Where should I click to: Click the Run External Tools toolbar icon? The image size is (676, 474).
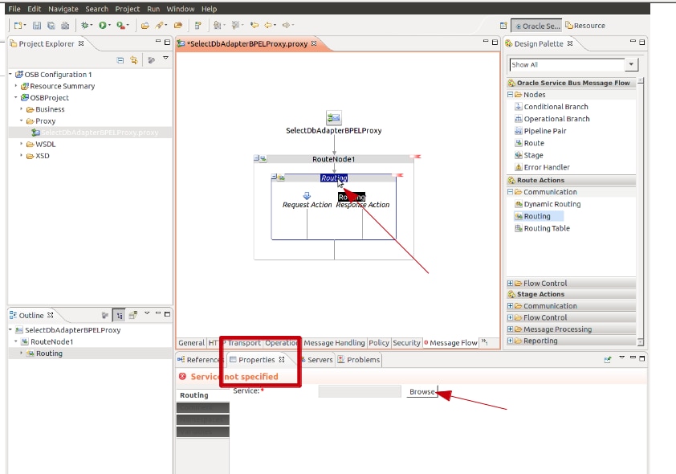coord(120,26)
